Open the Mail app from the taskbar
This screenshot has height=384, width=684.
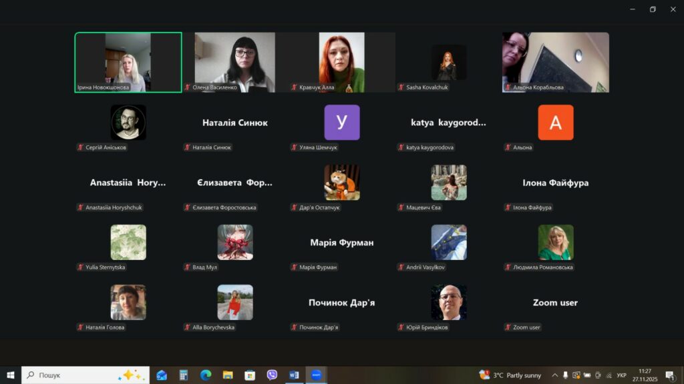[x=162, y=375]
